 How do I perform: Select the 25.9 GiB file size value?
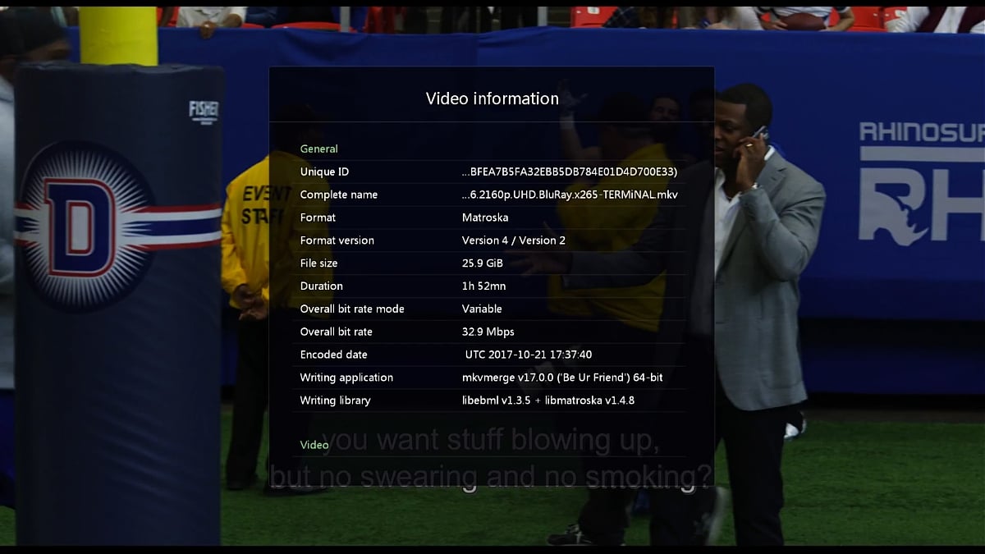tap(483, 263)
